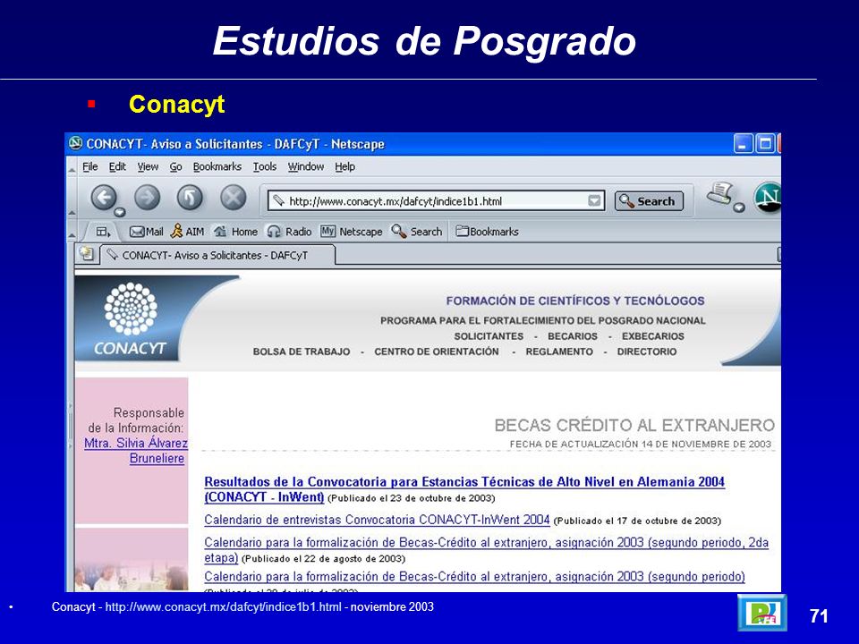Collapse the menu bar toolbar grippy
Image resolution: width=859 pixels, height=644 pixels.
tap(72, 170)
